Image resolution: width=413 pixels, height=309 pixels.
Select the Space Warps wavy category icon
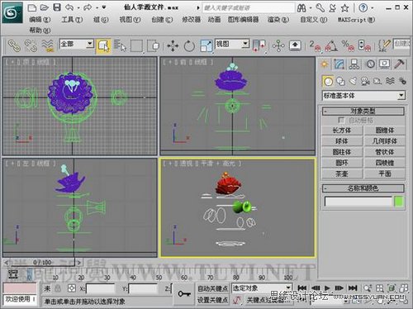click(390, 81)
